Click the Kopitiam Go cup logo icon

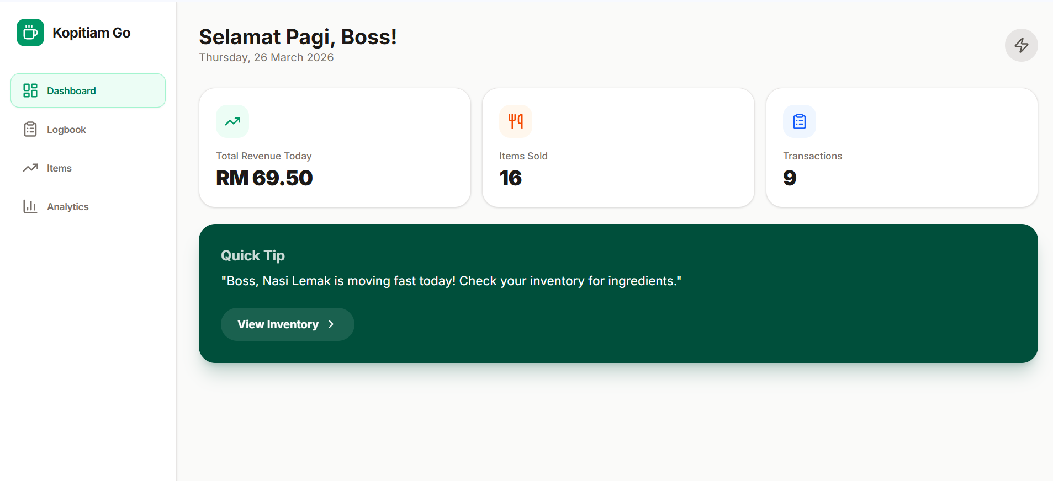coord(30,33)
